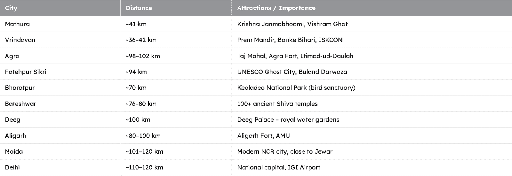Click the Attractions / Importance column header

[372, 8]
